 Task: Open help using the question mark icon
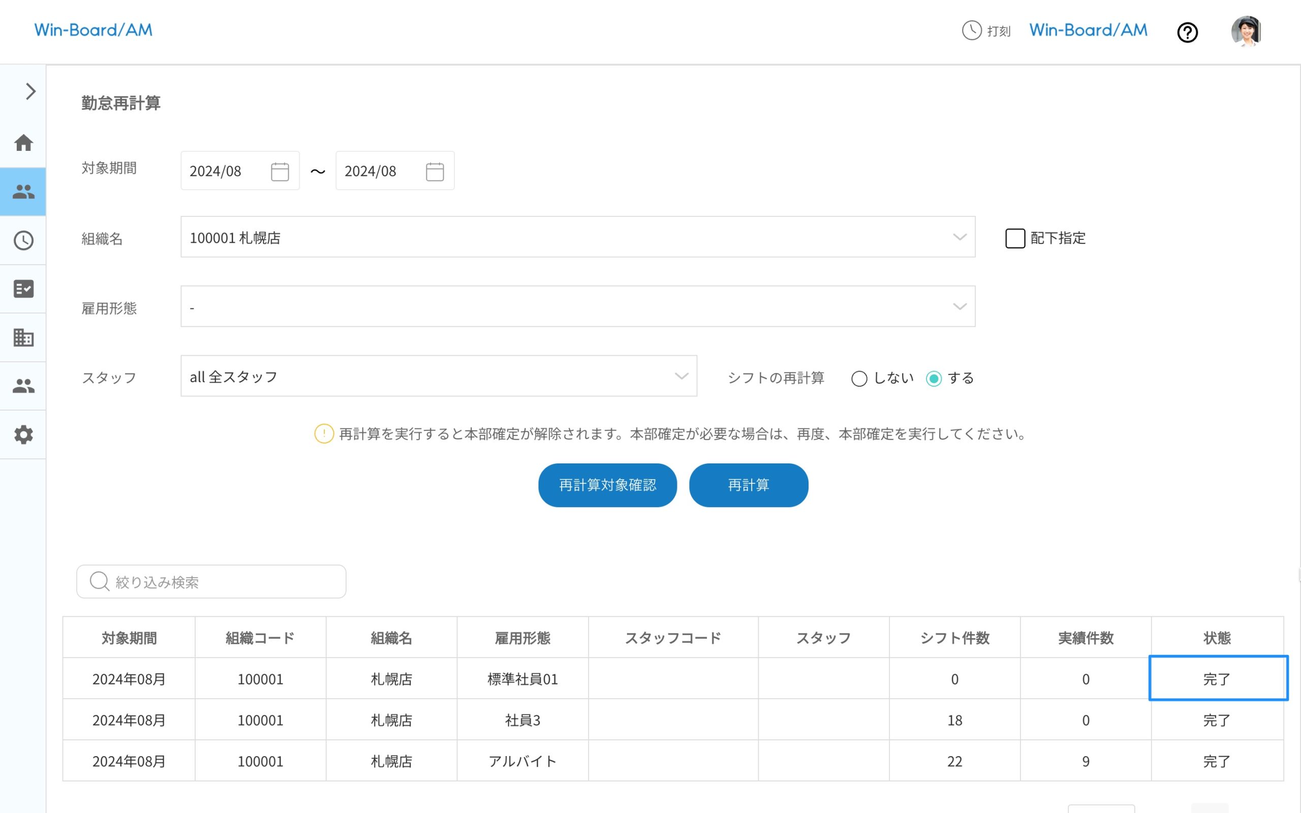pos(1188,32)
